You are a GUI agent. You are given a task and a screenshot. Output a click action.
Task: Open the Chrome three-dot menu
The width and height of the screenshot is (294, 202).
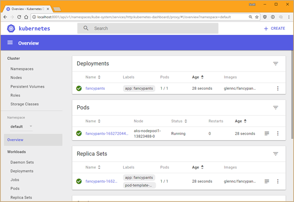click(x=289, y=17)
